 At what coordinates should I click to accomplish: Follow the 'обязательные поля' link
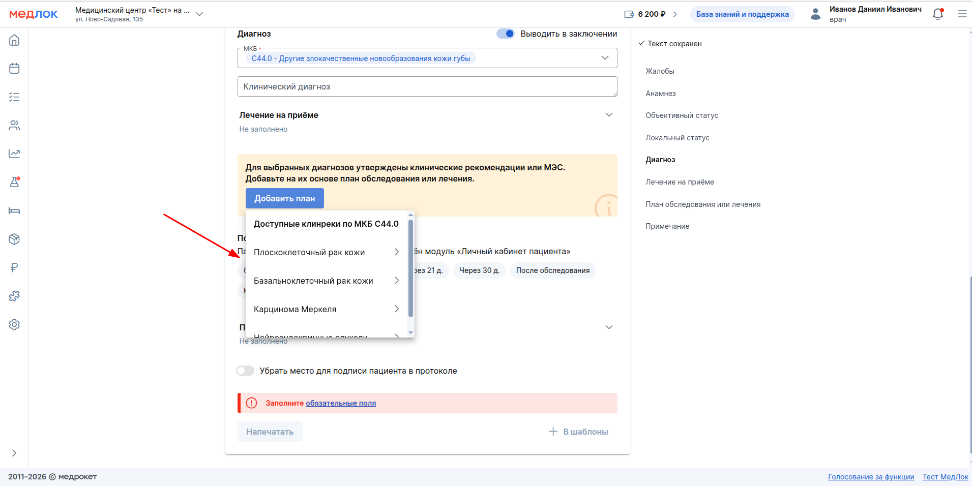(341, 403)
